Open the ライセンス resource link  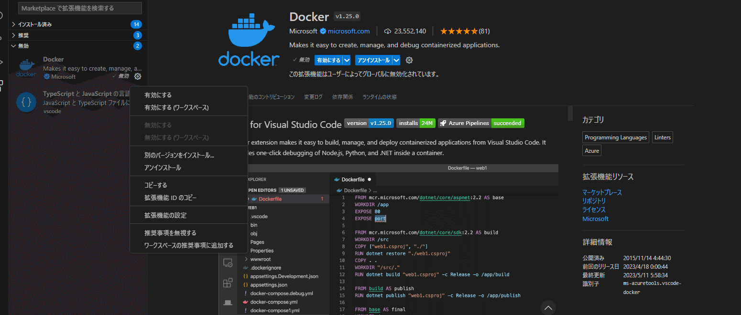[x=594, y=210]
